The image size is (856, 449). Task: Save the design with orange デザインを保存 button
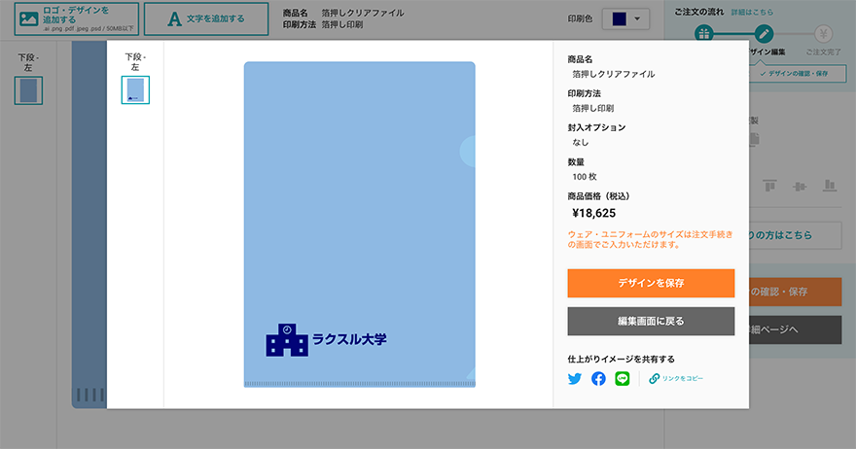tap(651, 283)
